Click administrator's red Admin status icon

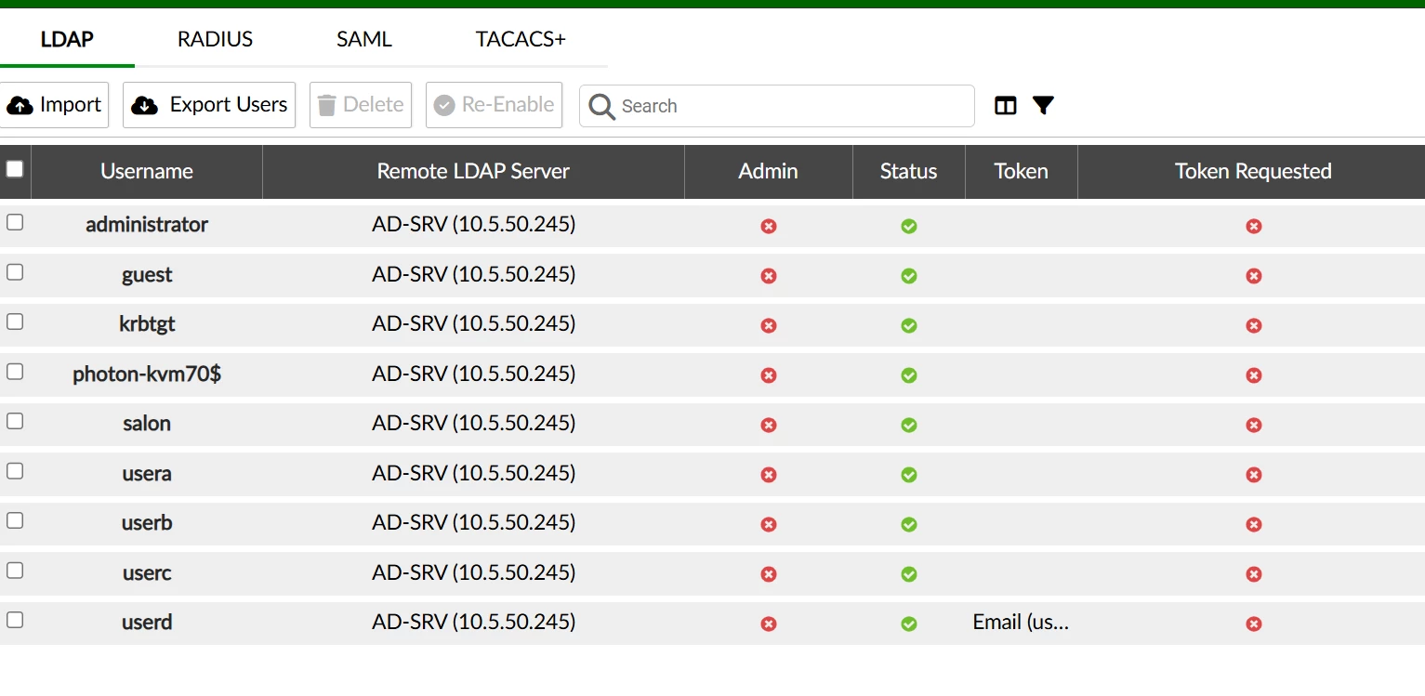coord(768,226)
